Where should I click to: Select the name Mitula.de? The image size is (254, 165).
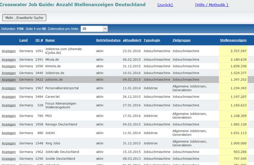(52, 59)
